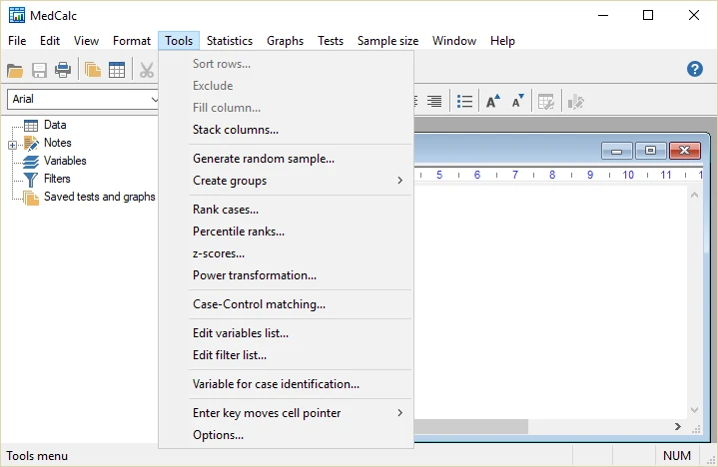Expand the Notes tree node
Viewport: 718px width, 467px height.
[12, 144]
